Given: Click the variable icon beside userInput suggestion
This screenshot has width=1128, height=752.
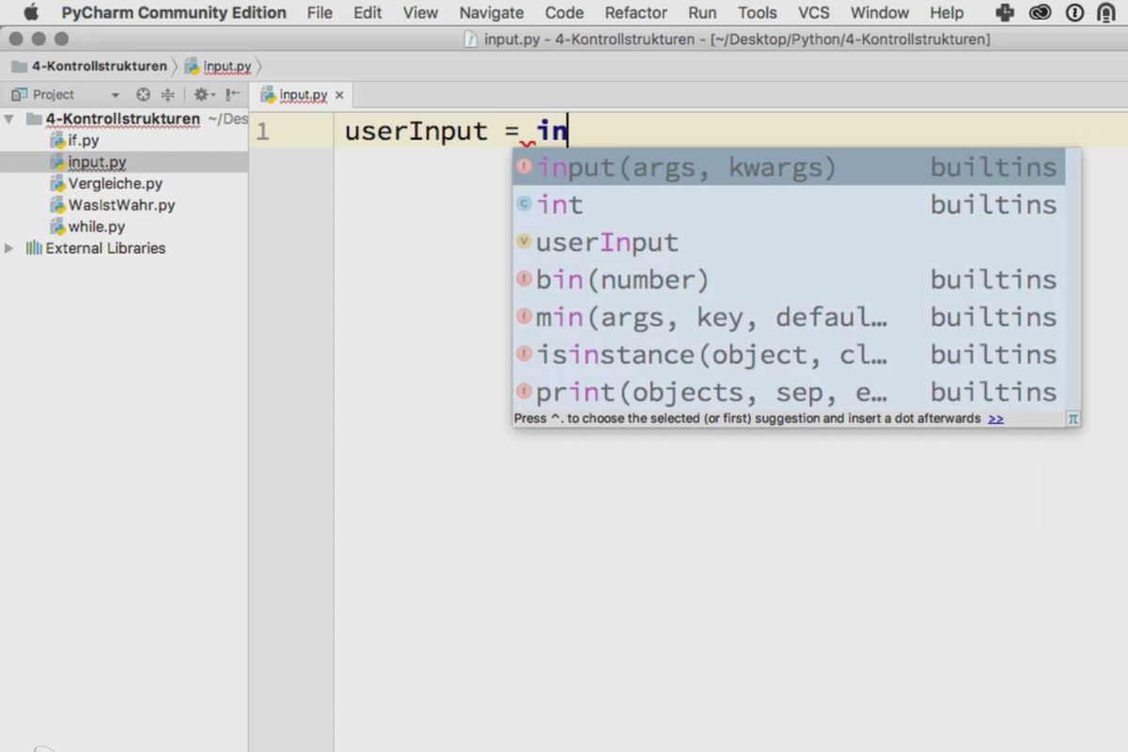Looking at the screenshot, I should tap(525, 242).
